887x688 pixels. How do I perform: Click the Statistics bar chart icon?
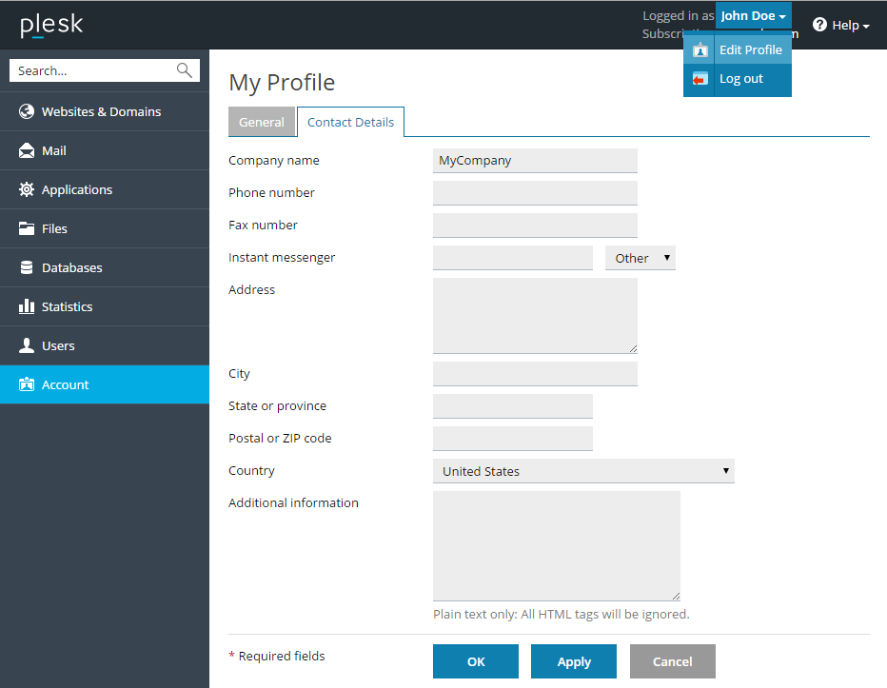[x=27, y=306]
